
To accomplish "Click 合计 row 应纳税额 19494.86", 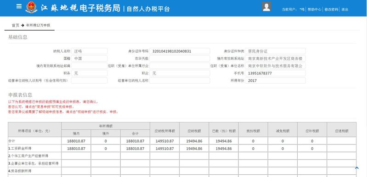I will [x=194, y=141].
